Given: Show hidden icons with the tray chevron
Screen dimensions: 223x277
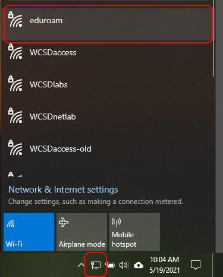Looking at the screenshot, I should (x=81, y=265).
